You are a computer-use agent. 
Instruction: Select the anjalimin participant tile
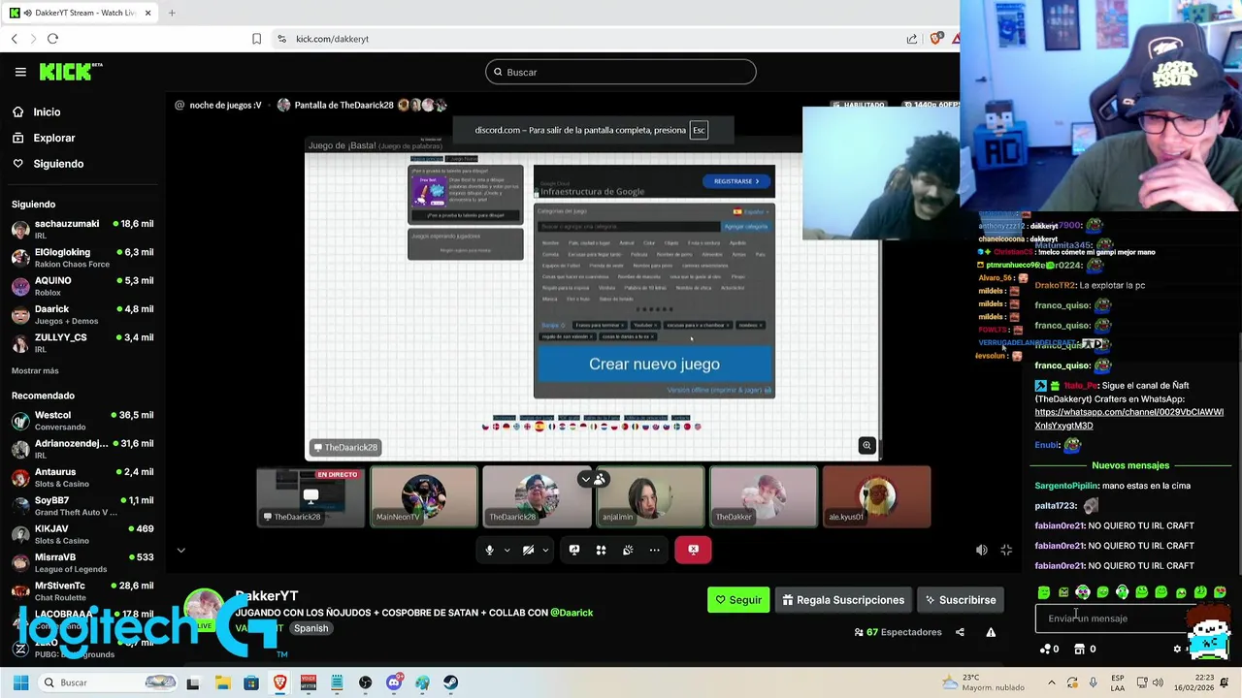tap(650, 497)
